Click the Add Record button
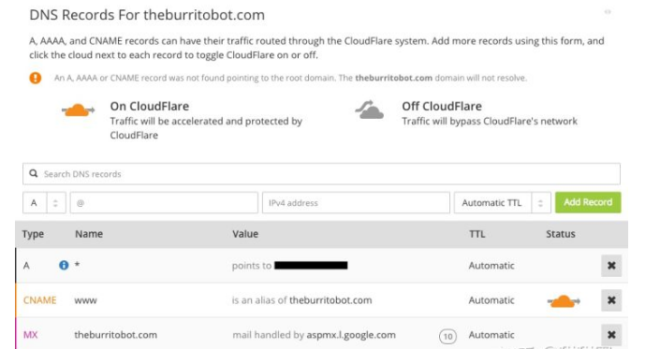 point(588,202)
